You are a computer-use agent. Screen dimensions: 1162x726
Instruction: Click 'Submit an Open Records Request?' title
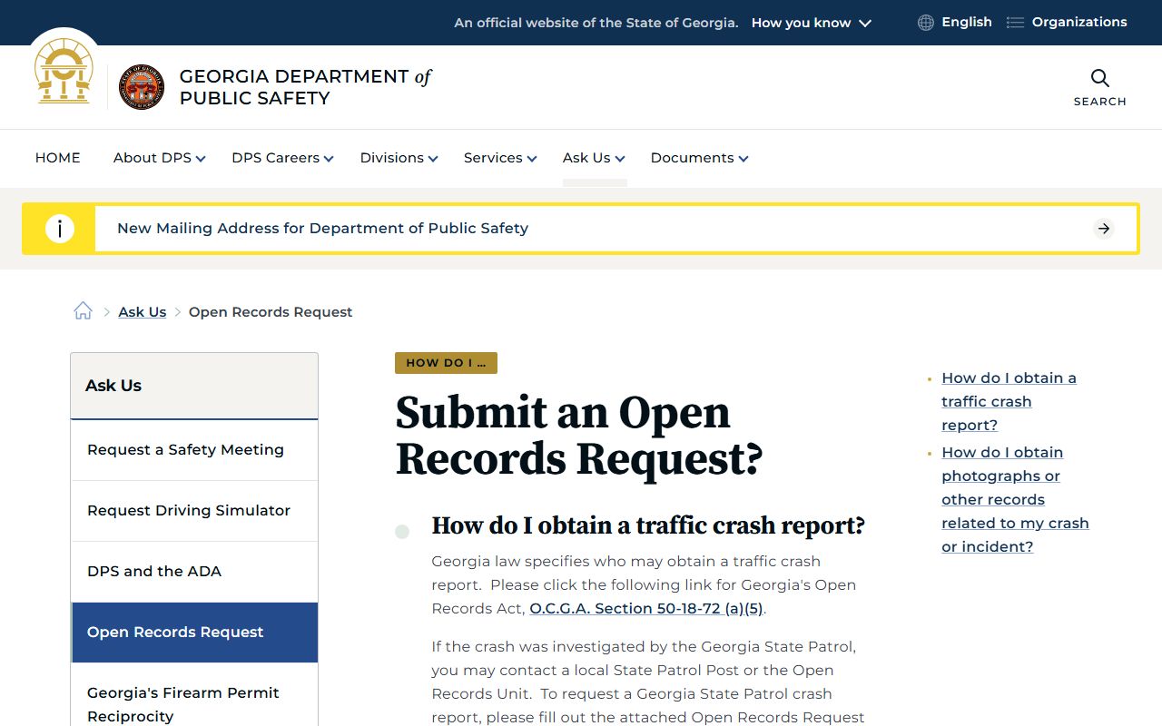point(579,436)
